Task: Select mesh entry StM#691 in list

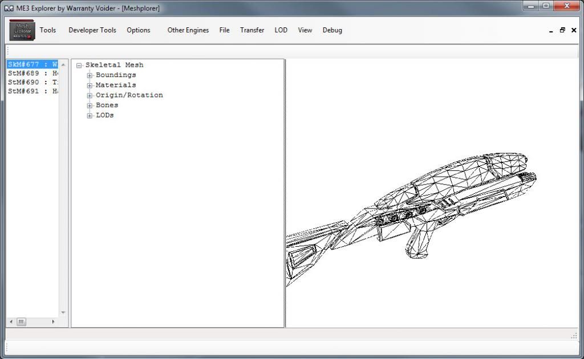Action: [33, 91]
